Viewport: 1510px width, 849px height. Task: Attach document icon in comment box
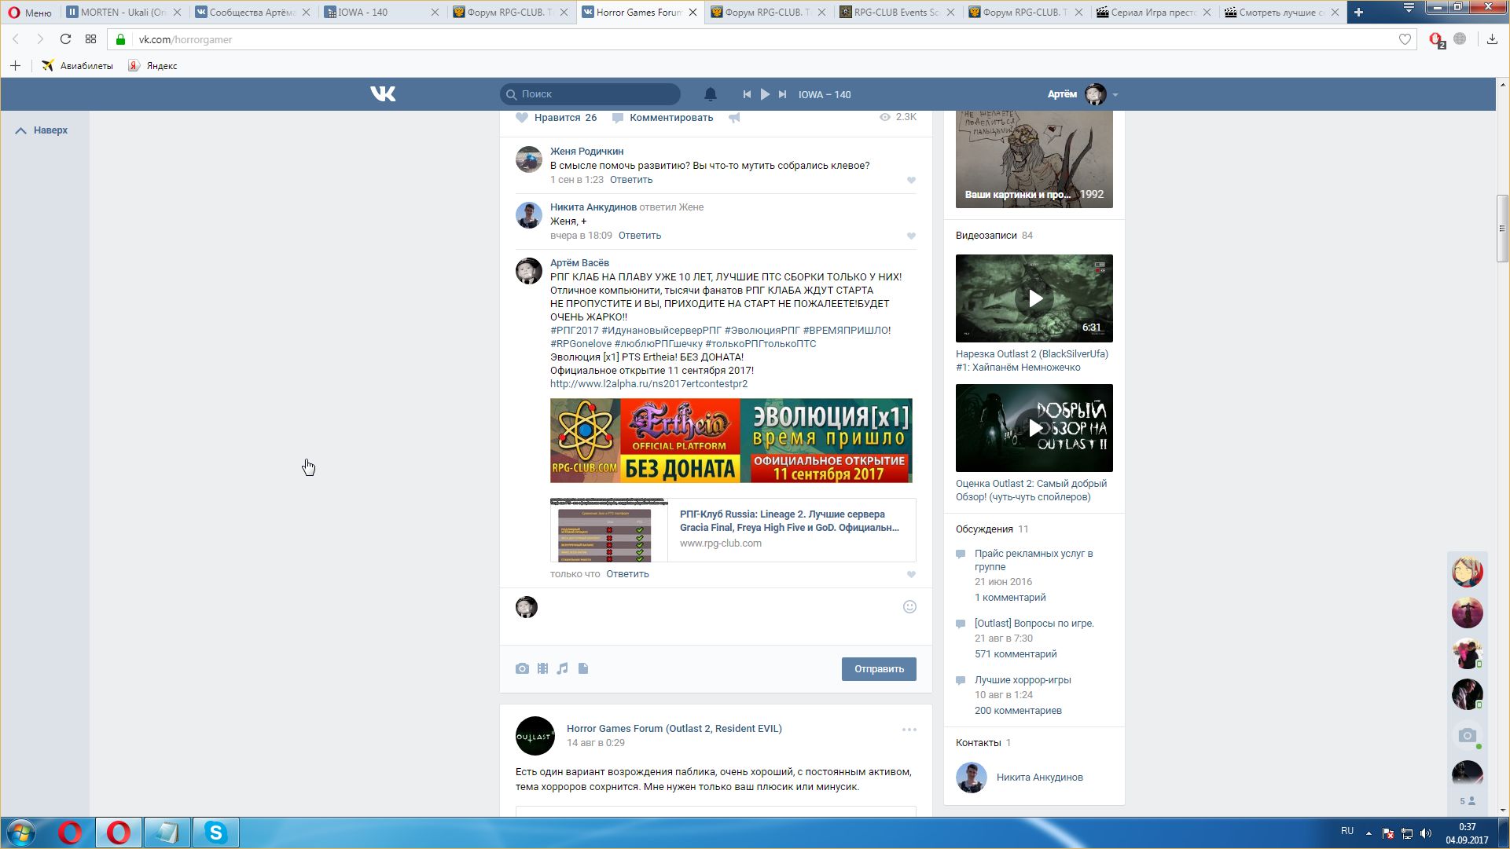pyautogui.click(x=583, y=668)
